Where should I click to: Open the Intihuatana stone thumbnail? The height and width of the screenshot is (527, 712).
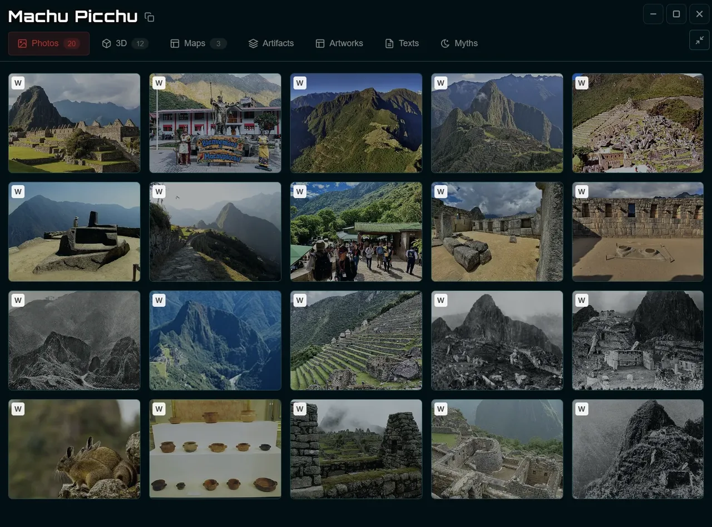74,232
